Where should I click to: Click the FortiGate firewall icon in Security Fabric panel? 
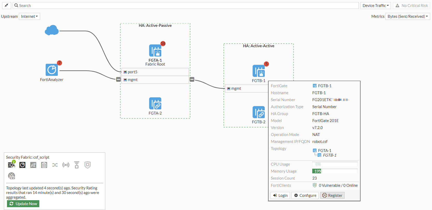coord(11,165)
